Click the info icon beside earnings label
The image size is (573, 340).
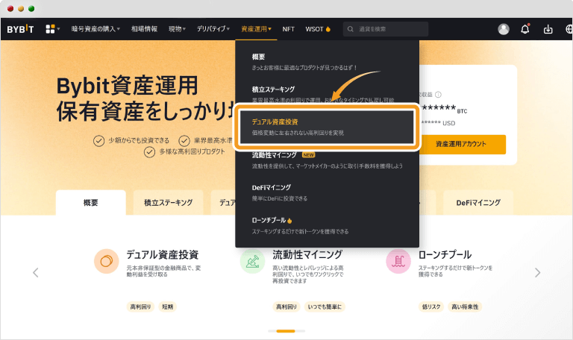pyautogui.click(x=438, y=95)
